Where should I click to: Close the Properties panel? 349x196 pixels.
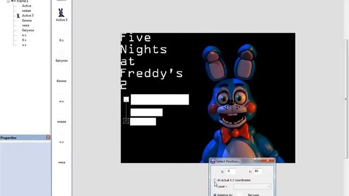tap(48, 137)
